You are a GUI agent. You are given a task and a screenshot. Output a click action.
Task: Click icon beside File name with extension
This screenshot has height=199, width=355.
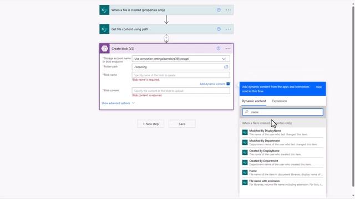pos(245,182)
